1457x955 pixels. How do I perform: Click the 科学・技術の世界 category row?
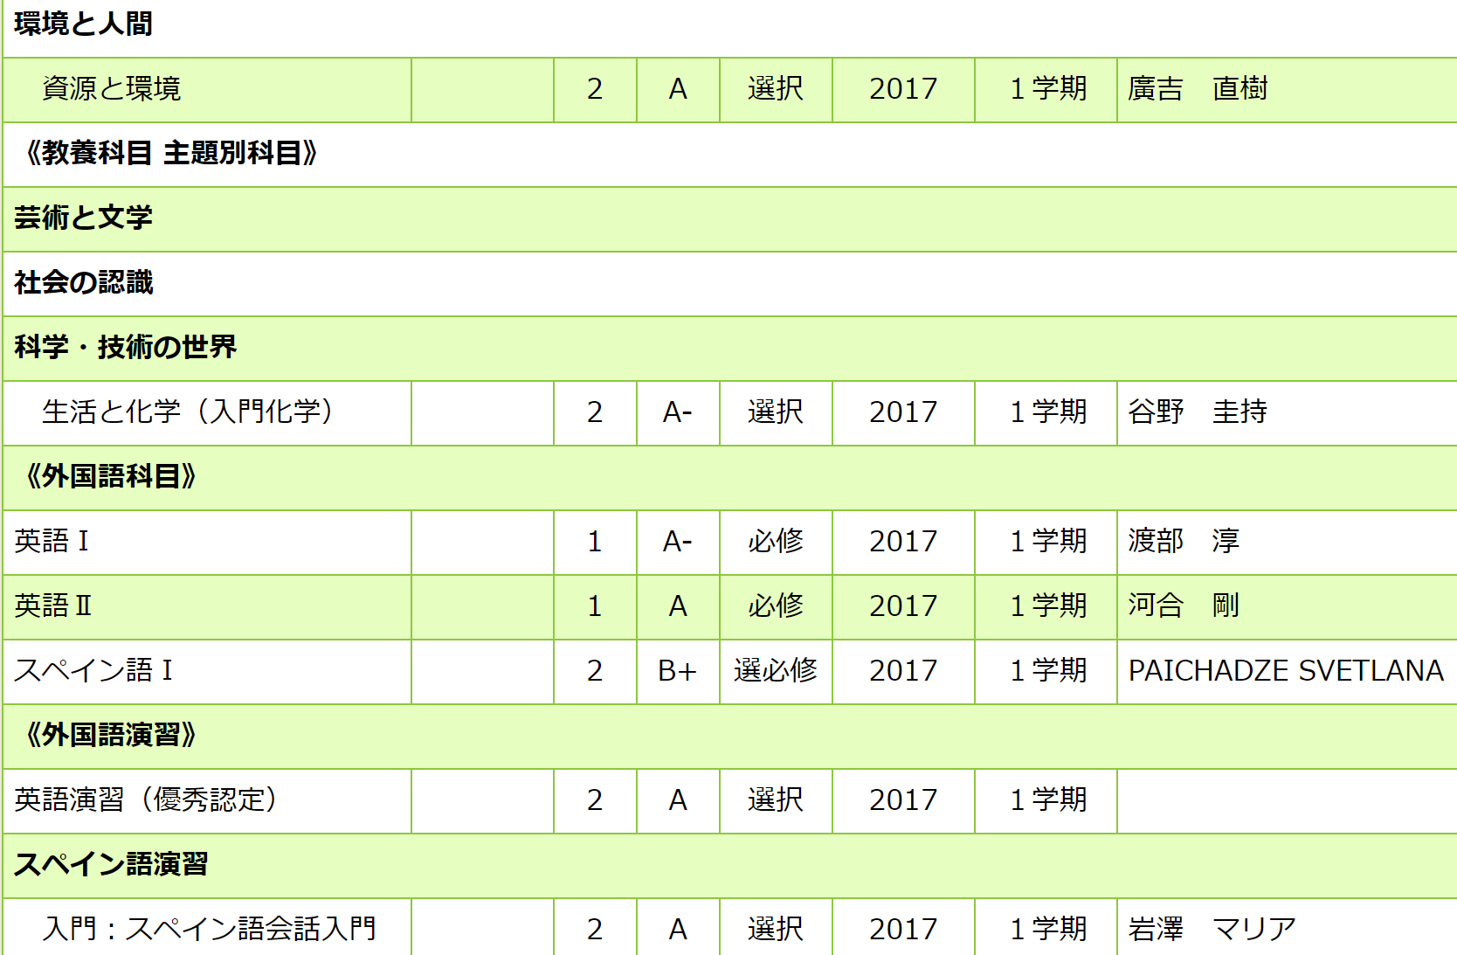click(x=729, y=349)
